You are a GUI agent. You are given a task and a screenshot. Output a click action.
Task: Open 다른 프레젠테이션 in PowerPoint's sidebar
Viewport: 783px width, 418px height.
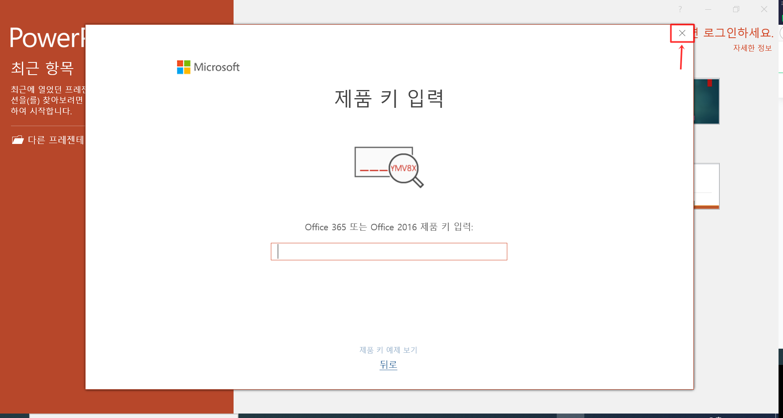coord(48,140)
